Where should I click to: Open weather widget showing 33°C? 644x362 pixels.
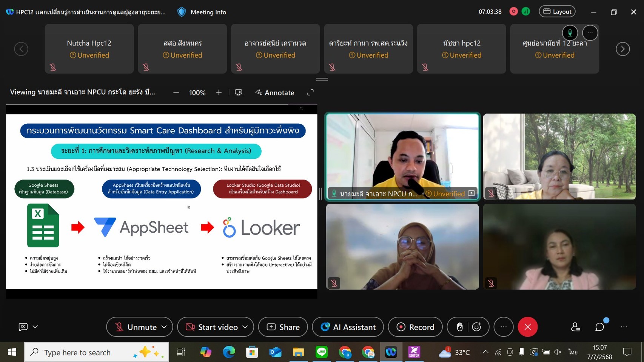(454, 352)
